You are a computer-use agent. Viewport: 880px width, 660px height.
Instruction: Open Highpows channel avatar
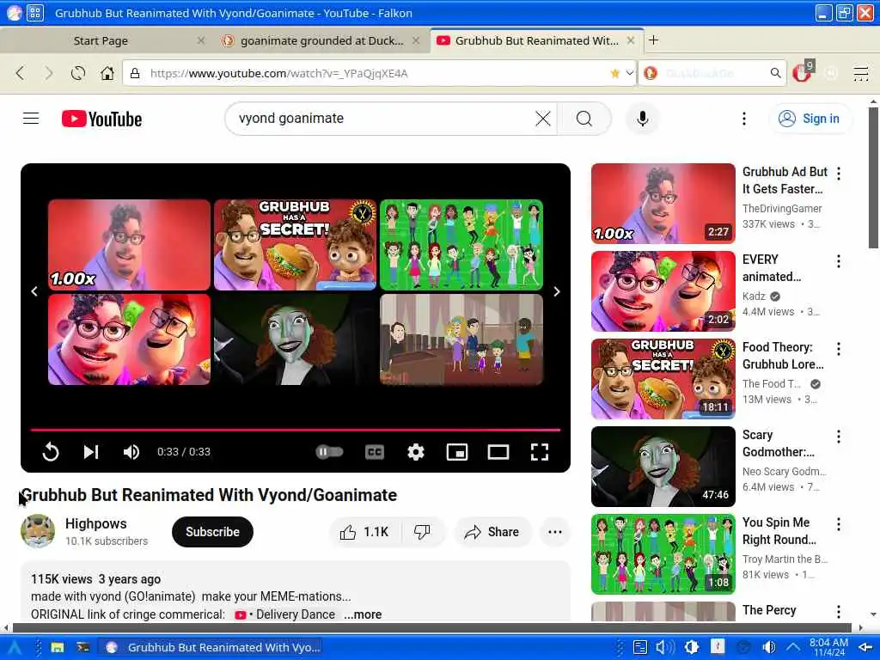coord(38,531)
